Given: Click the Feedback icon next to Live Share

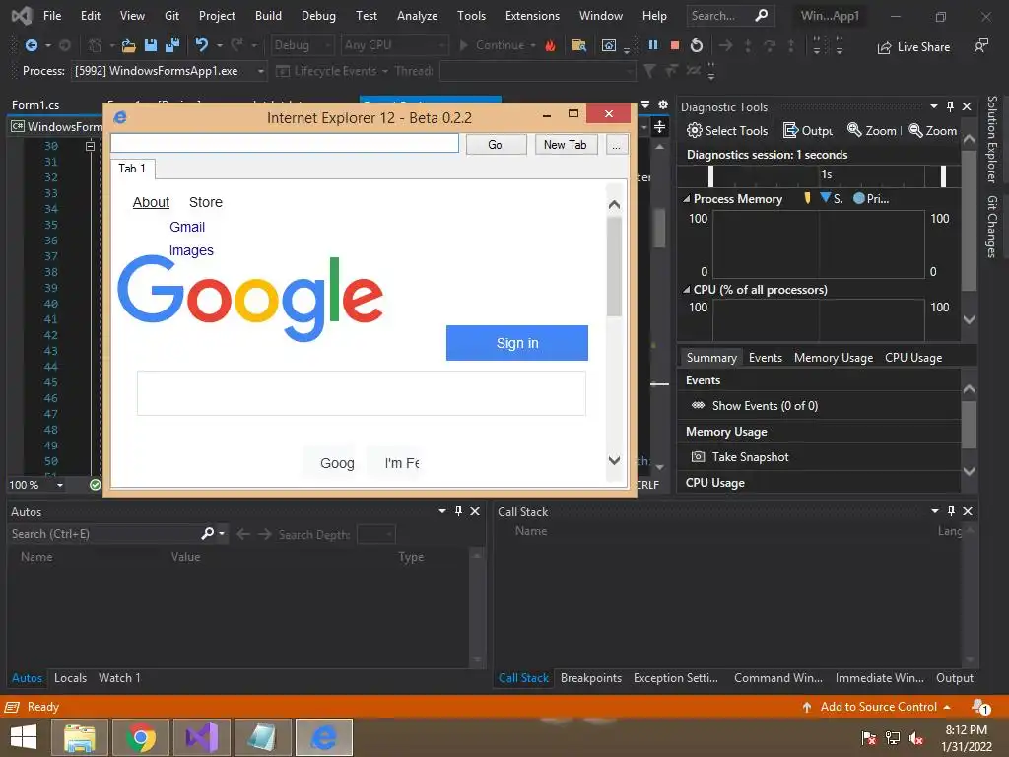Looking at the screenshot, I should pos(980,45).
